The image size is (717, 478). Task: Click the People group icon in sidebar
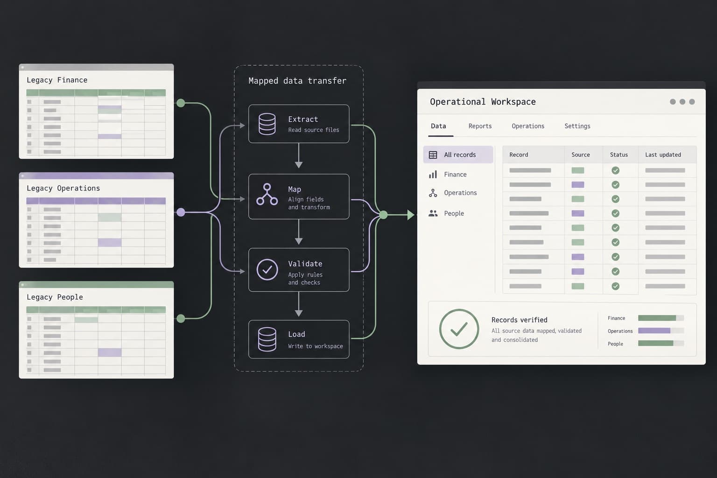tap(433, 213)
